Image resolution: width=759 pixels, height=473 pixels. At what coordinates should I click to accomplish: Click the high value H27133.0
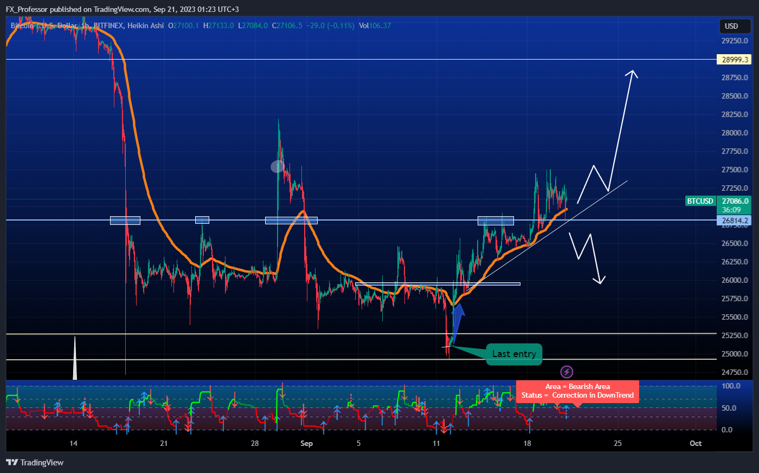click(x=218, y=25)
